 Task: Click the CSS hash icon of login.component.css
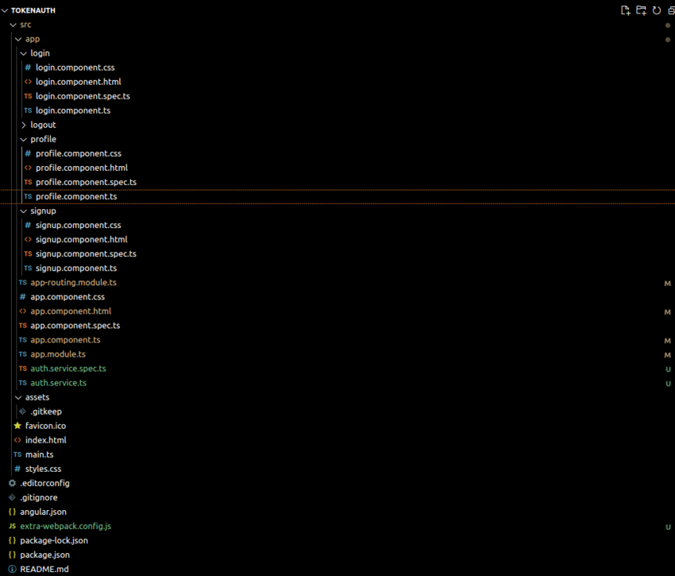[x=28, y=68]
